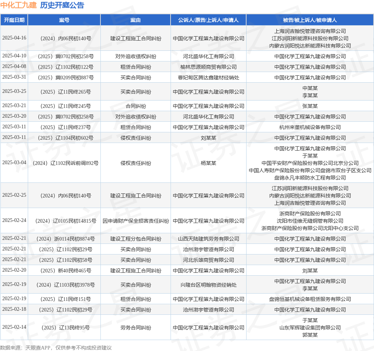Click the 数据来源 天眼查APP footer note
The image size is (374, 351).
[56, 348]
